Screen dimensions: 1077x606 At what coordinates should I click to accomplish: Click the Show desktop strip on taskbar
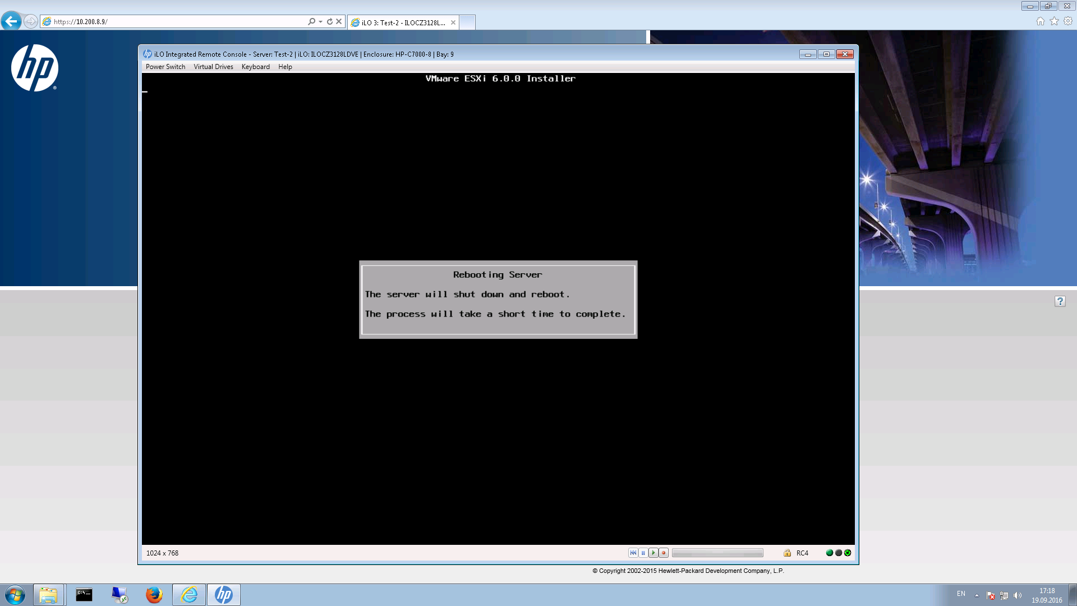click(1073, 595)
